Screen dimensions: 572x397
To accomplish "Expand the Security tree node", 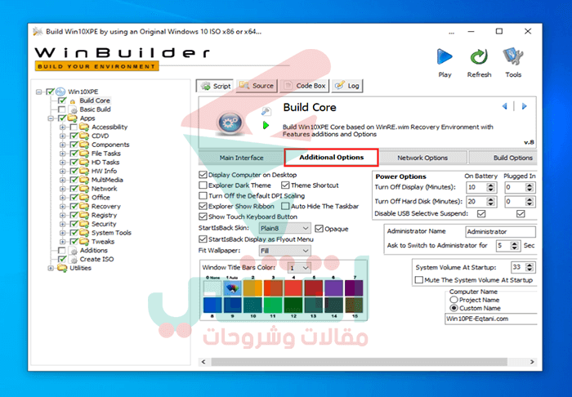I will click(62, 224).
